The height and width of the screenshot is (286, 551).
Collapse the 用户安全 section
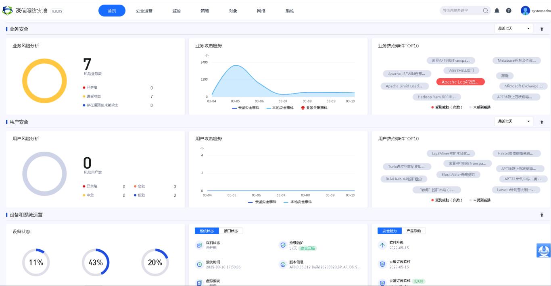(x=542, y=122)
